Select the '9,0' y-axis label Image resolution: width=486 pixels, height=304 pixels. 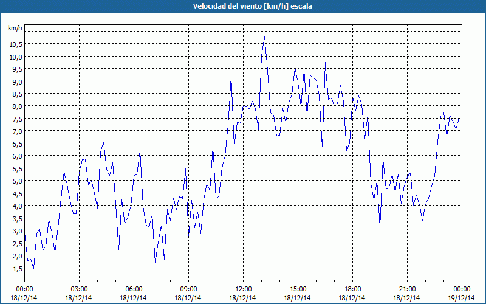click(18, 81)
